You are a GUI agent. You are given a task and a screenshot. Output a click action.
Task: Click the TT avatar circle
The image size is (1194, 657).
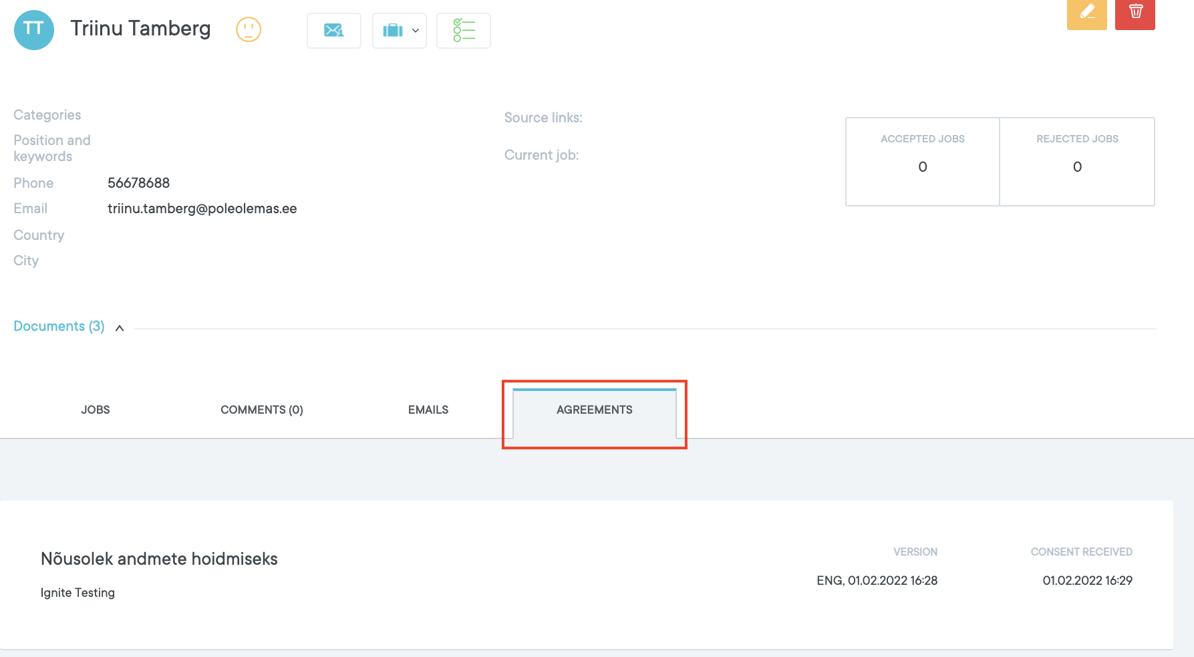[33, 30]
